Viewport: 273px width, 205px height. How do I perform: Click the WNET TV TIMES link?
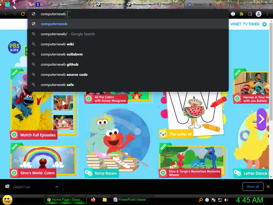(x=245, y=24)
